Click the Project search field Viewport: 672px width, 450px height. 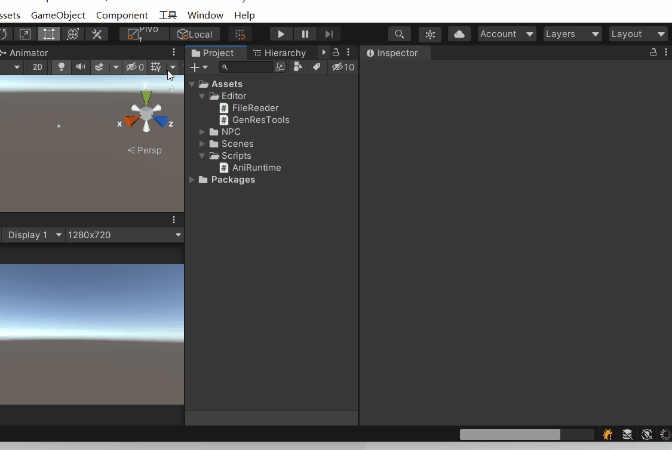click(x=246, y=67)
